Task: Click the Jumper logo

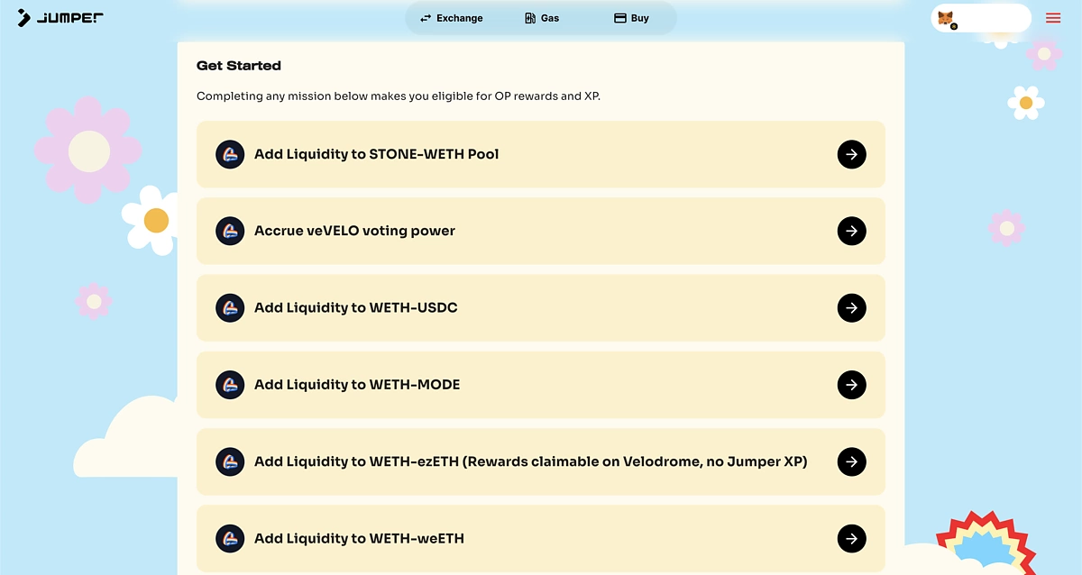Action: [x=60, y=18]
